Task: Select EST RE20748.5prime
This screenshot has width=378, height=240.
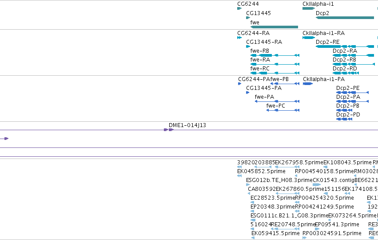Action: pyautogui.click(x=285, y=229)
